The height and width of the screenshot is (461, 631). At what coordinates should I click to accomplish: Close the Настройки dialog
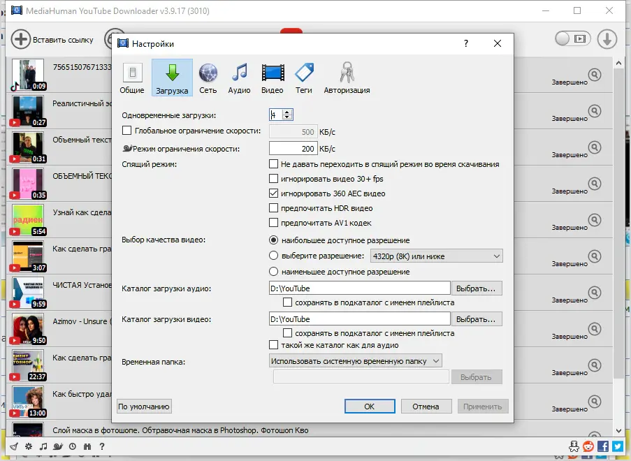498,43
